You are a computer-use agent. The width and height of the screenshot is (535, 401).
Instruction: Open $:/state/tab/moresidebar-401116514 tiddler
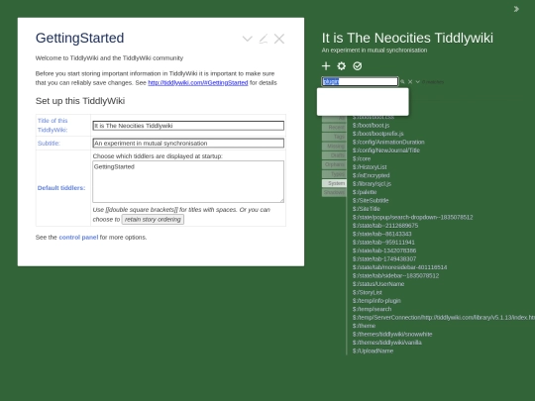pos(399,267)
